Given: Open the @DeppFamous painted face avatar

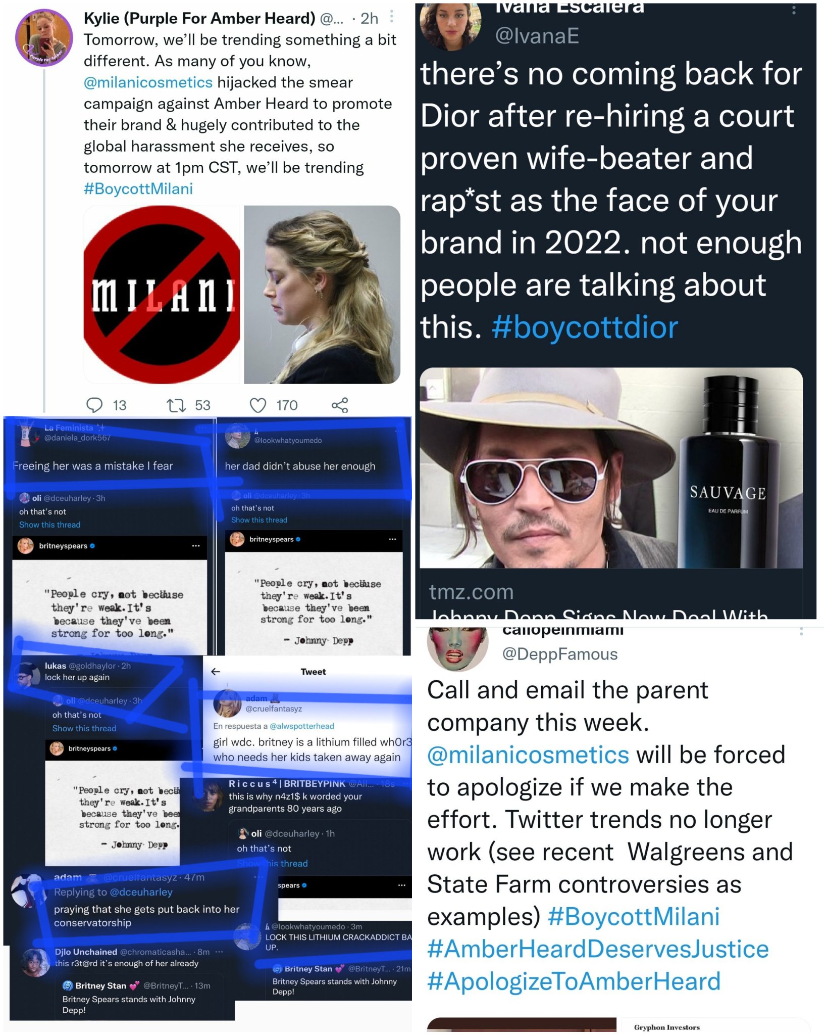Looking at the screenshot, I should [x=457, y=648].
